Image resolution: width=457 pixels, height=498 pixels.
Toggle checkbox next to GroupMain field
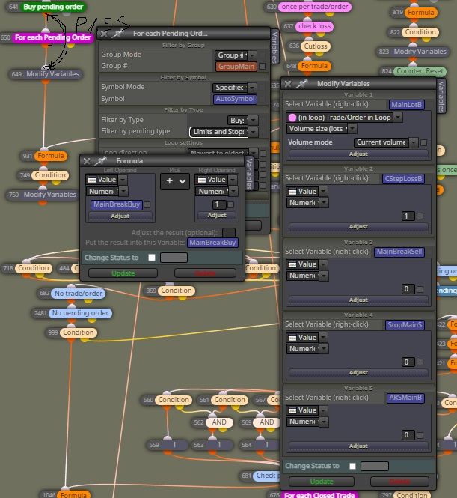point(263,67)
